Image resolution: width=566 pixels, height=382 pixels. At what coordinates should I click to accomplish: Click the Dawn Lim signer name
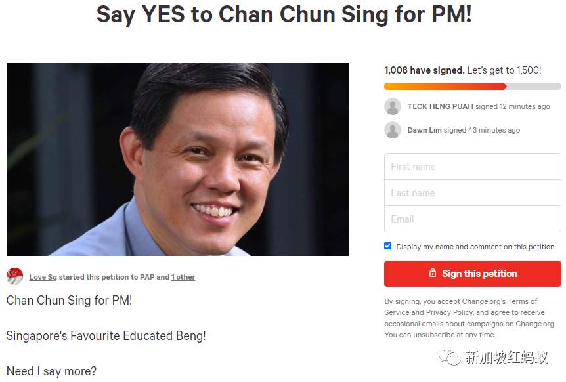tap(424, 130)
